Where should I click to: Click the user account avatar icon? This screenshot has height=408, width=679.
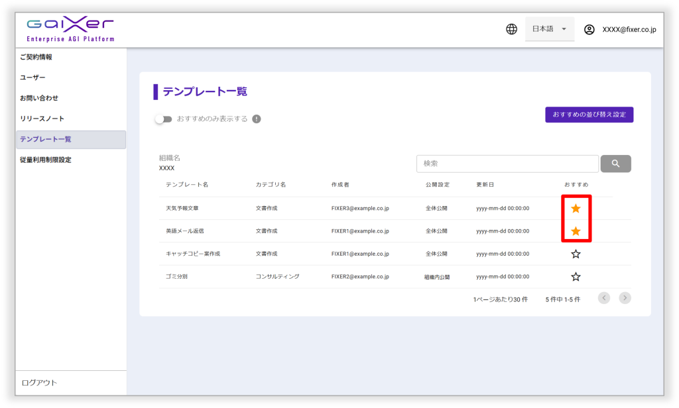tap(589, 29)
